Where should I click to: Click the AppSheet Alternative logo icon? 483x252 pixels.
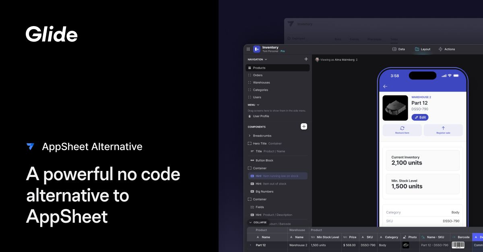(x=30, y=146)
